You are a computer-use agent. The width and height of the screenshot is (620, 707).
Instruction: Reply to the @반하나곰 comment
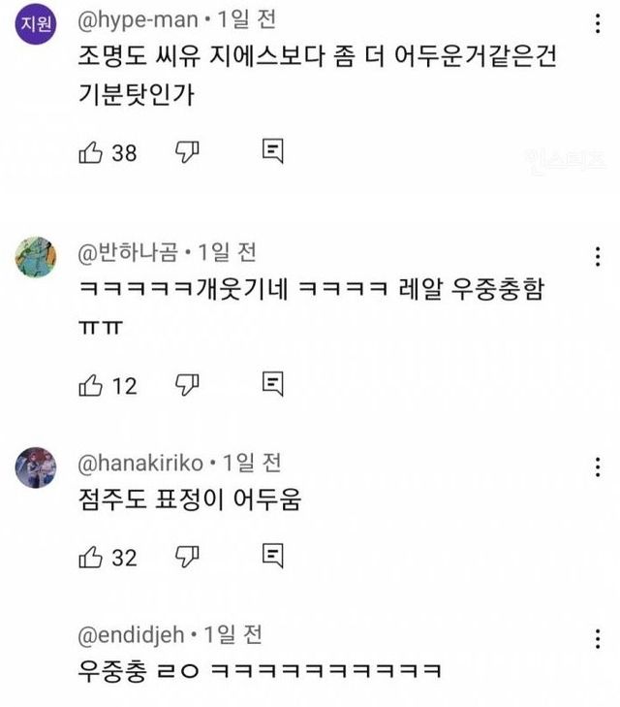pos(272,385)
